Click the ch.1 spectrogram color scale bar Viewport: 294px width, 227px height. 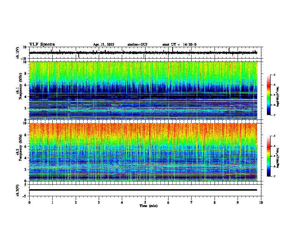coord(268,95)
